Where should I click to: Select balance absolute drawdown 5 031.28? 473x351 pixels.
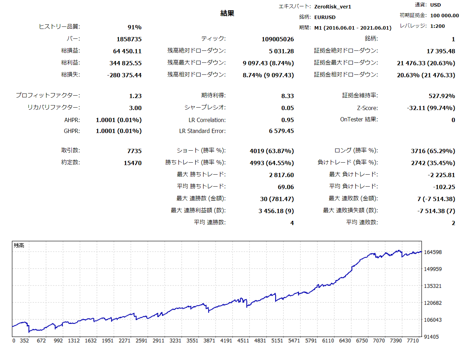point(281,51)
